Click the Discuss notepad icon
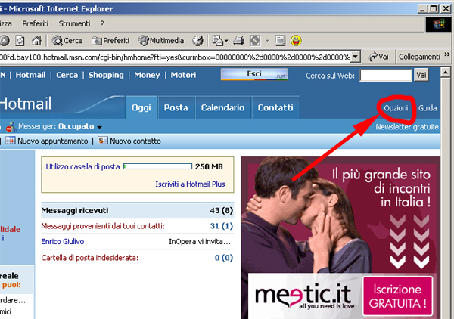This screenshot has height=319, width=454. (280, 41)
